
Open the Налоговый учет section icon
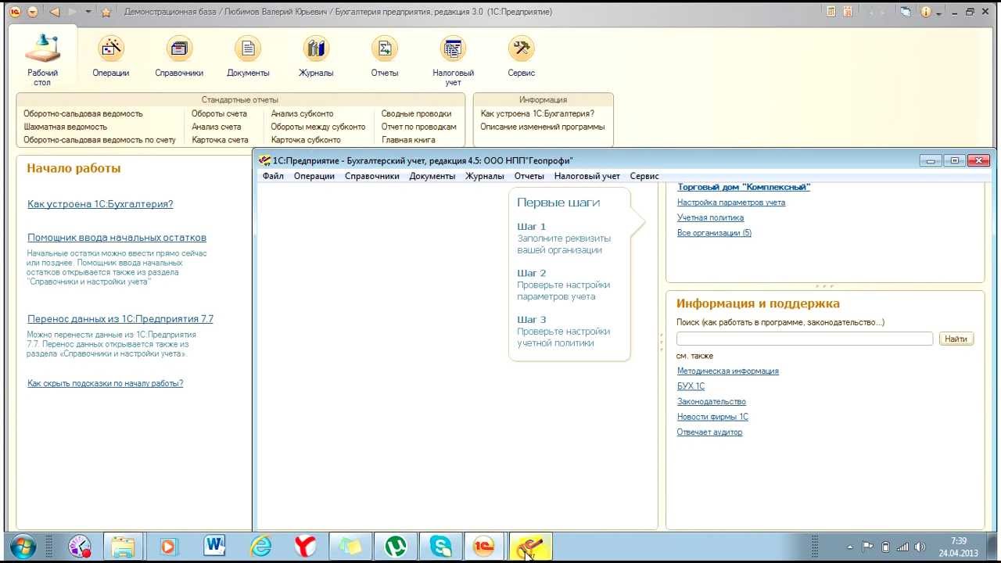tap(453, 60)
